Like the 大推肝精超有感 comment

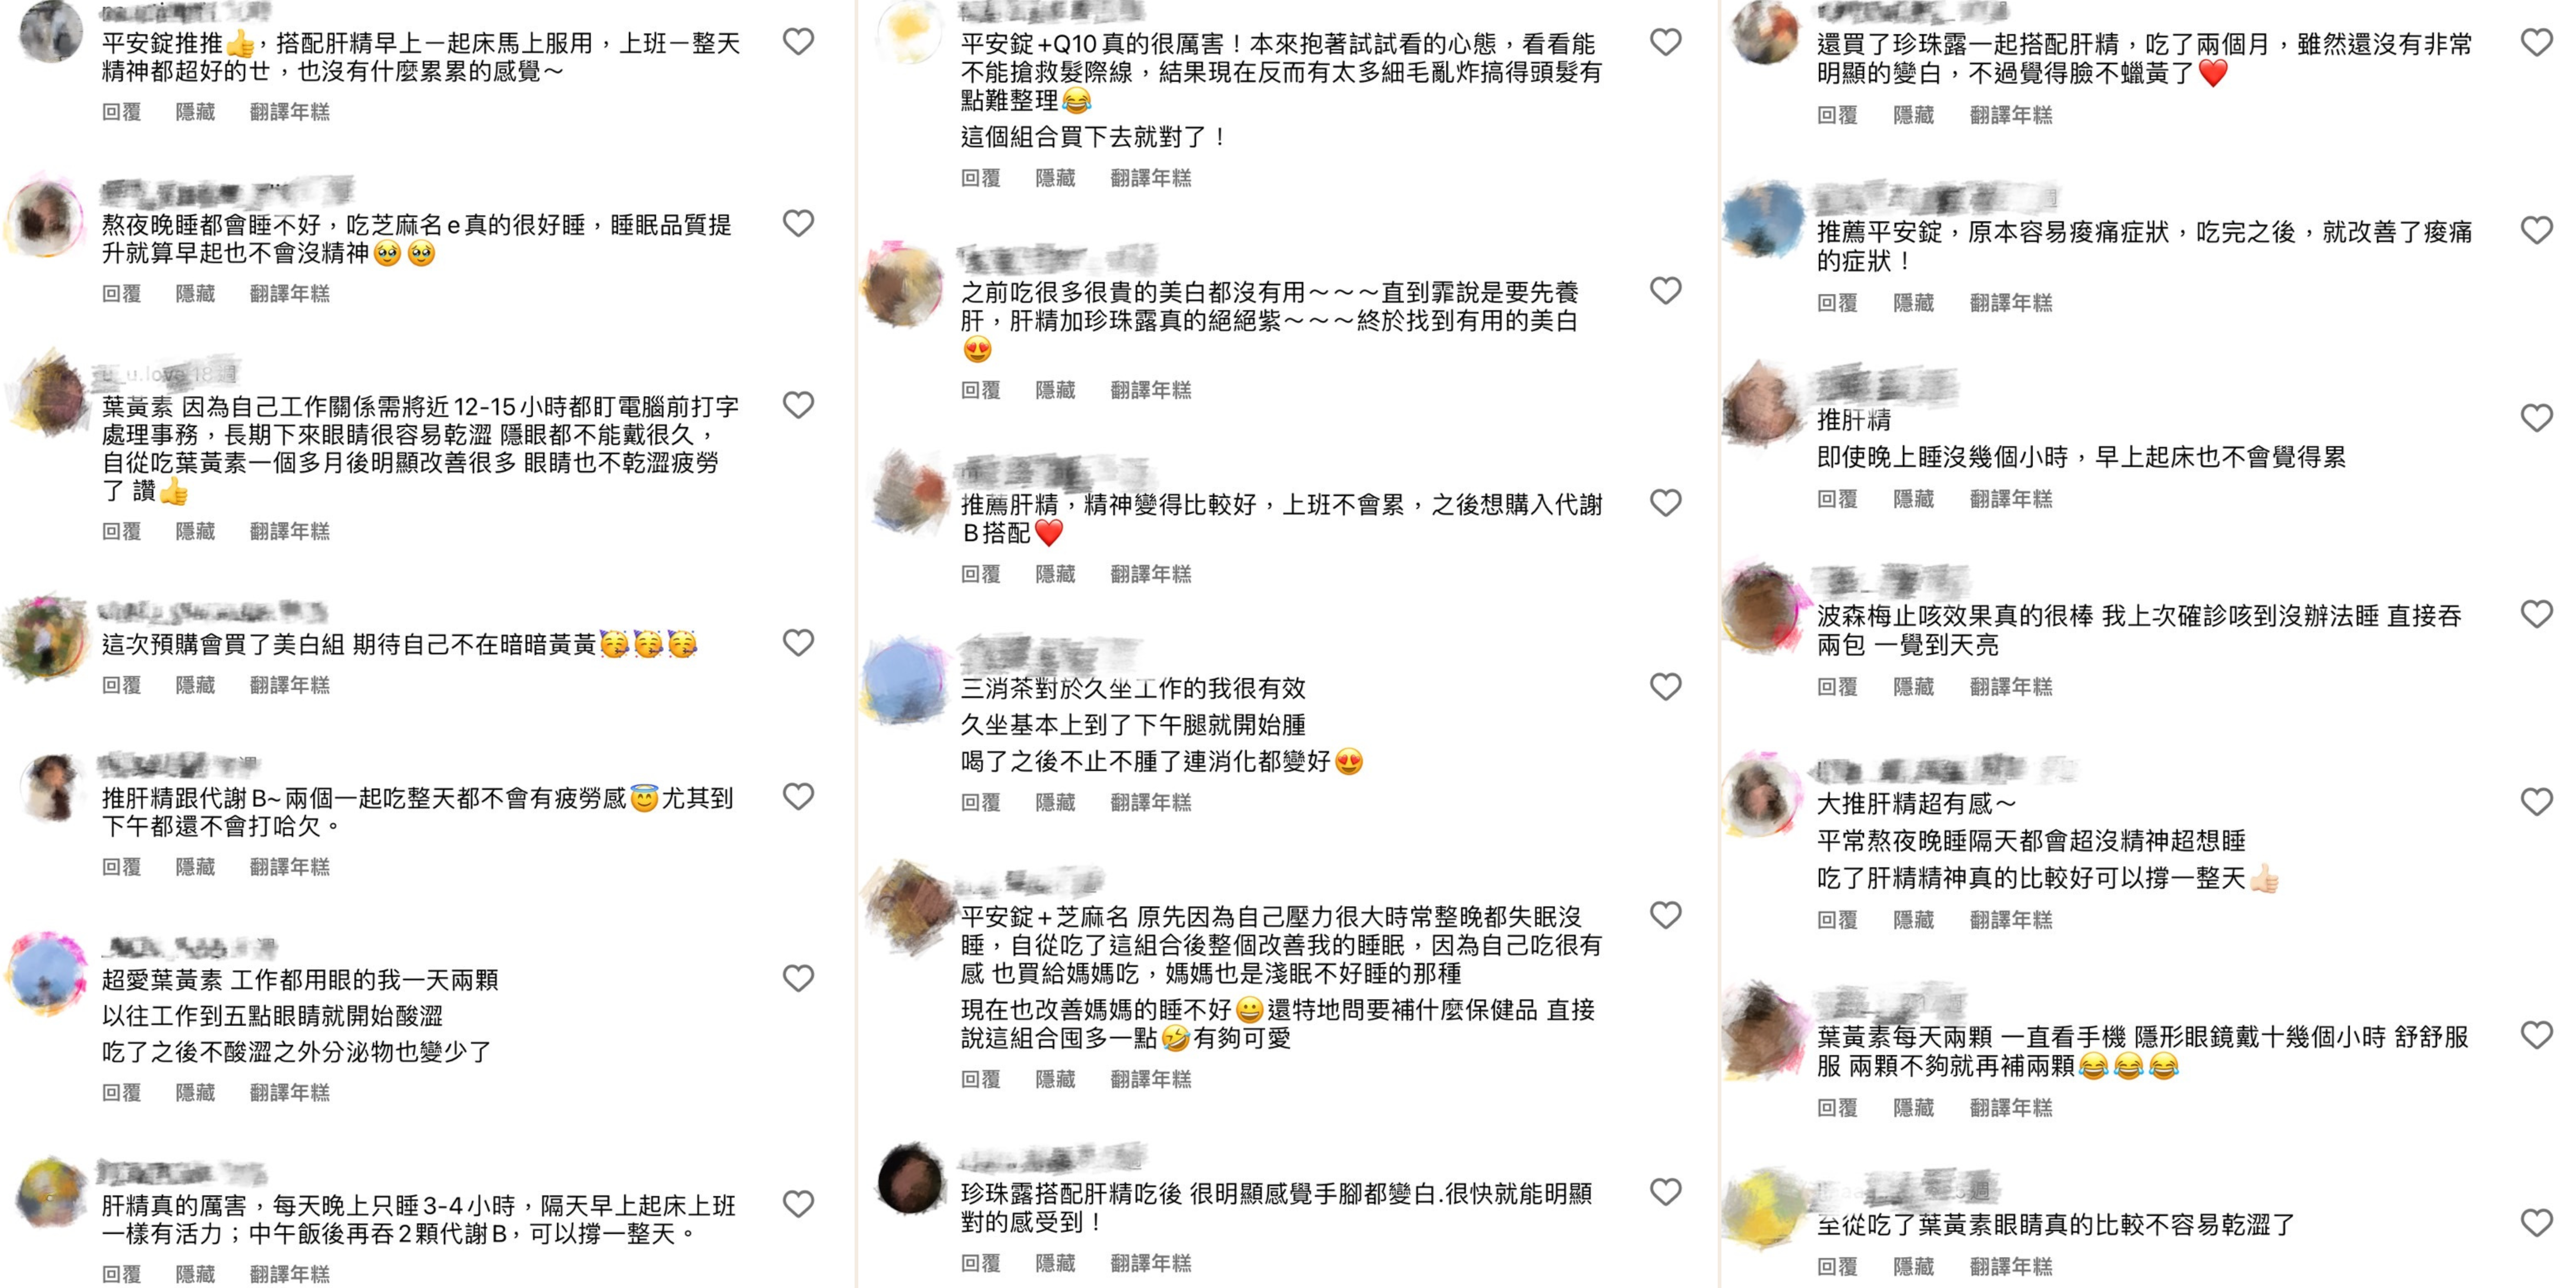2536,802
